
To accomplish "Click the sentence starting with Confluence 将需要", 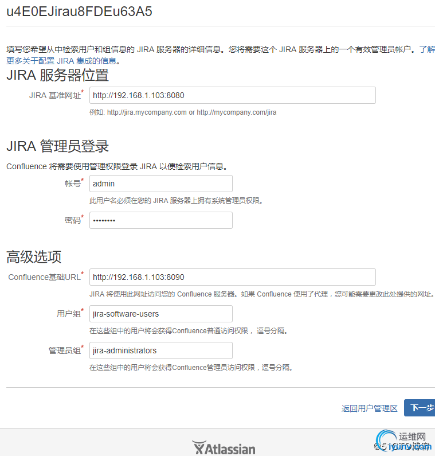I will [x=117, y=166].
